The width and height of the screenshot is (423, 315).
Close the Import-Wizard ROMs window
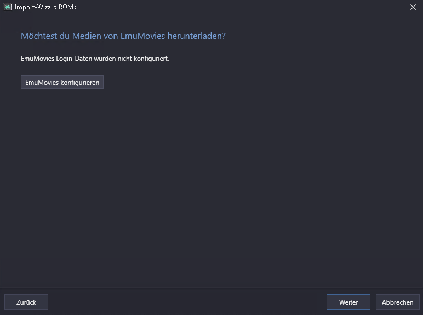tap(413, 7)
